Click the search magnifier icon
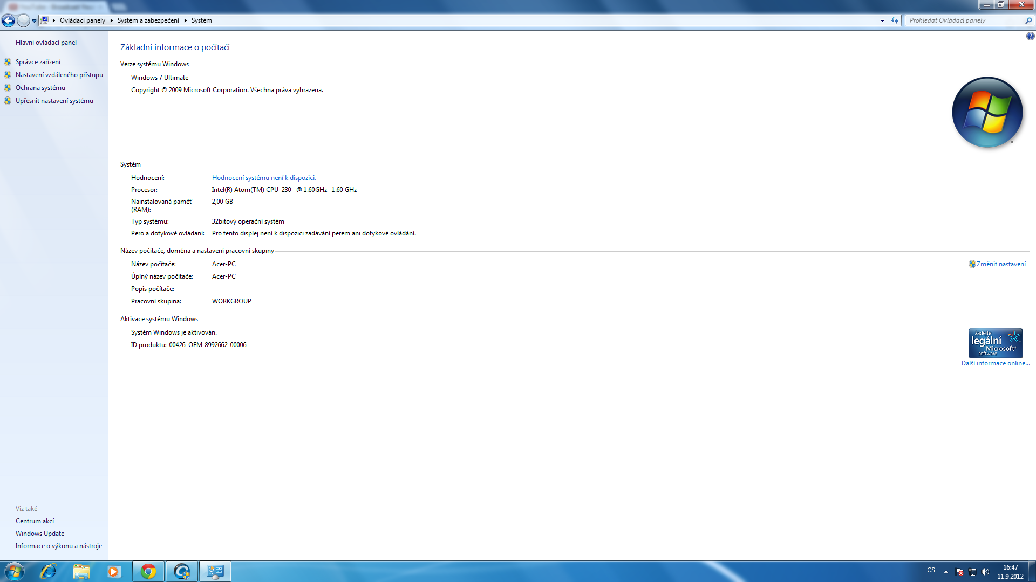 click(x=1028, y=20)
